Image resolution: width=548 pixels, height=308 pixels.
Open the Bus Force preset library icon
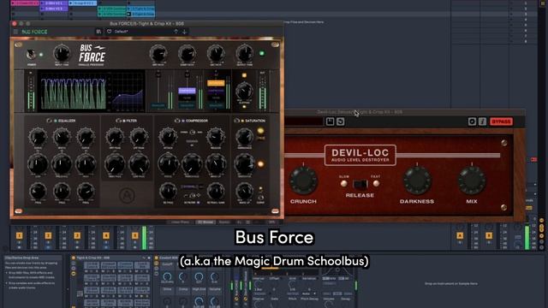coord(98,32)
